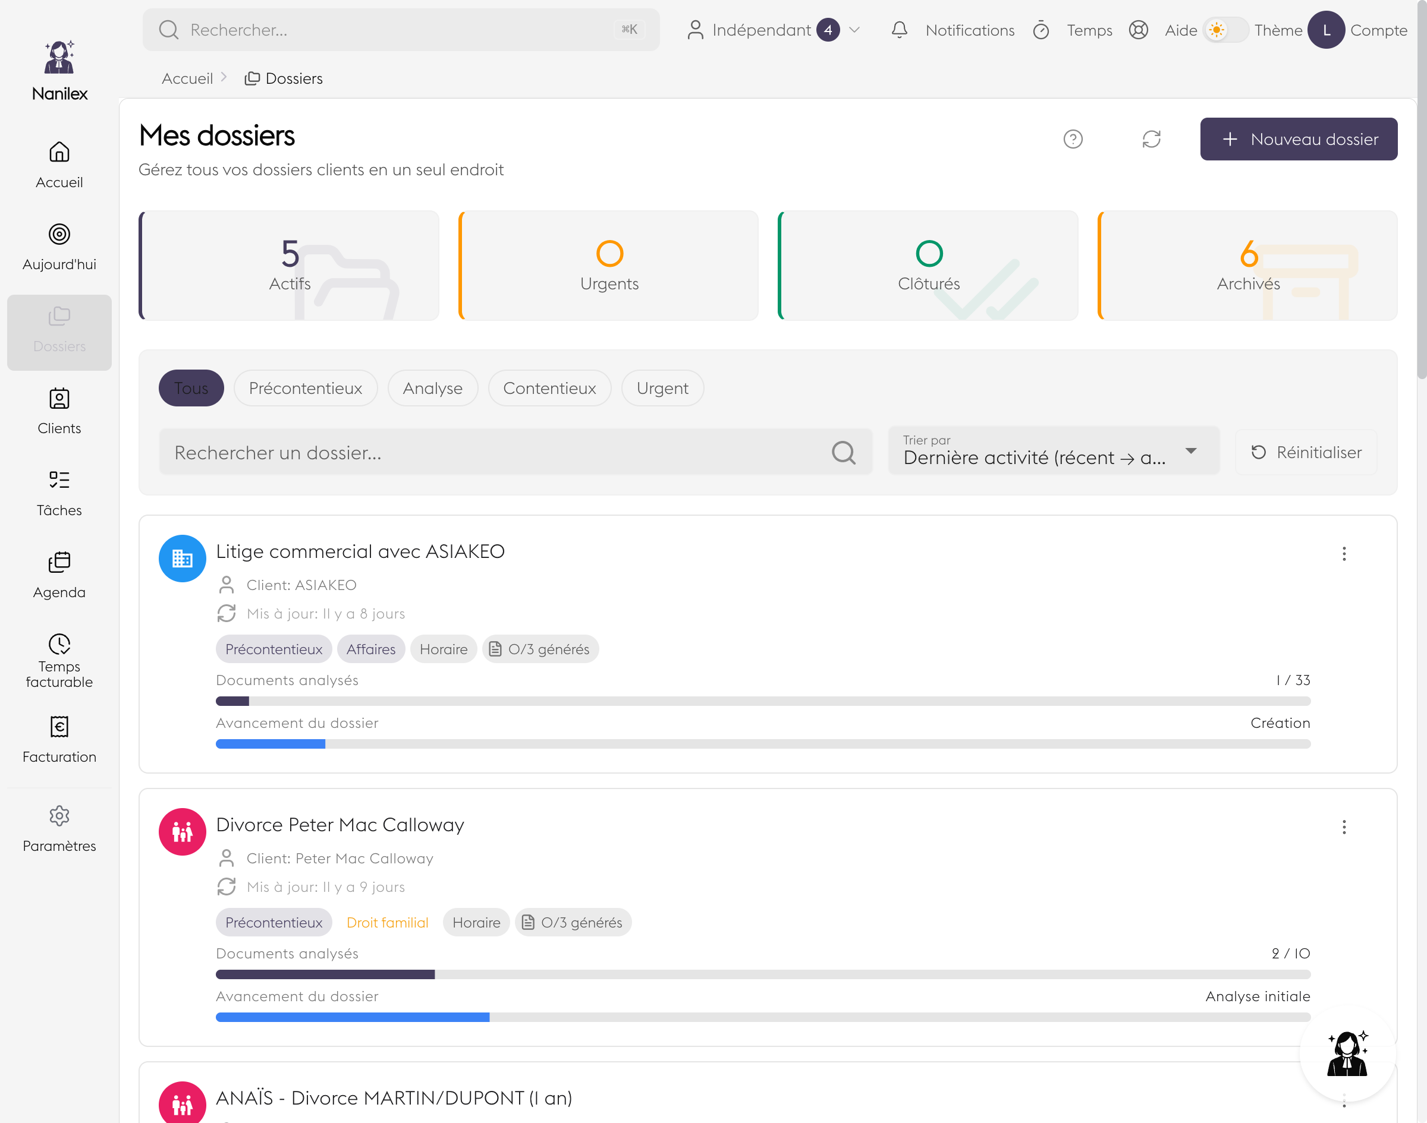The width and height of the screenshot is (1427, 1123).
Task: Create a new case with Nouveau dossier
Action: [x=1297, y=138]
